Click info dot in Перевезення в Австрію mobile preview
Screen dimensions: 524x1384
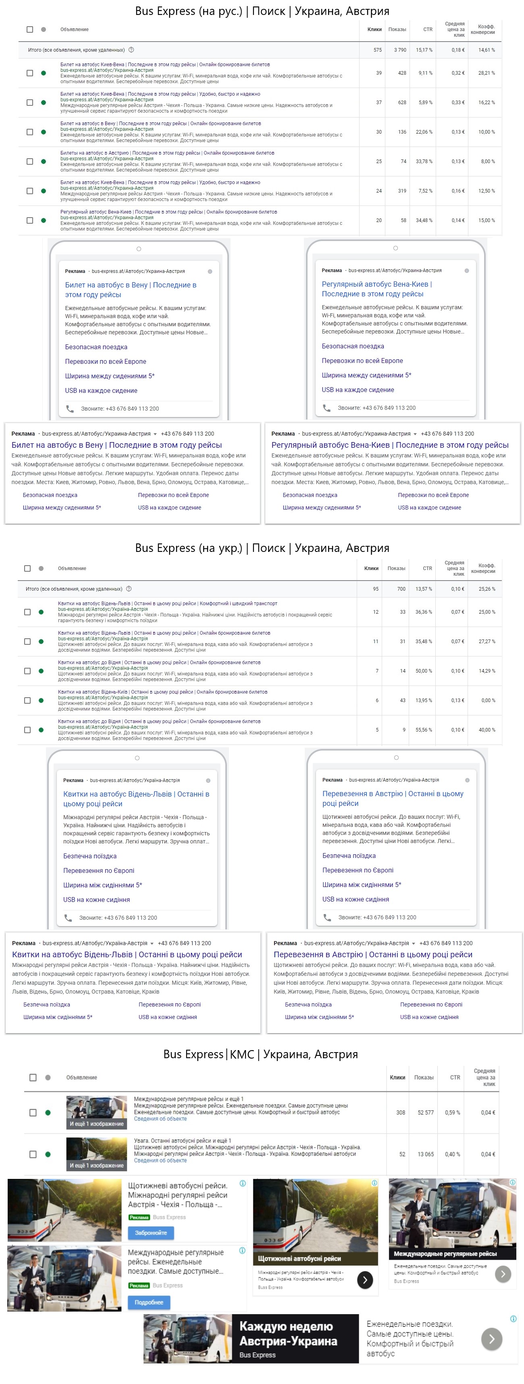[467, 780]
